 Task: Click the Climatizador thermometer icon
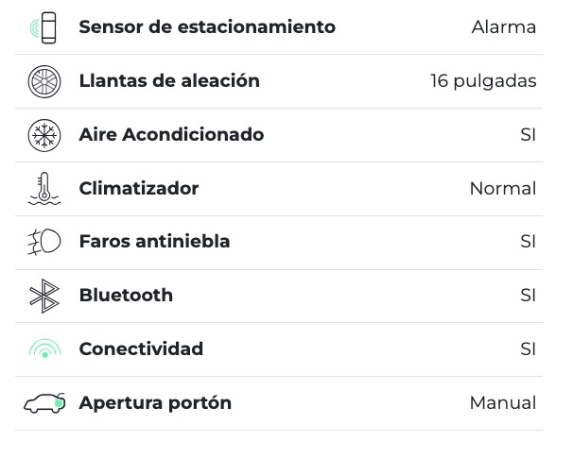(x=43, y=189)
